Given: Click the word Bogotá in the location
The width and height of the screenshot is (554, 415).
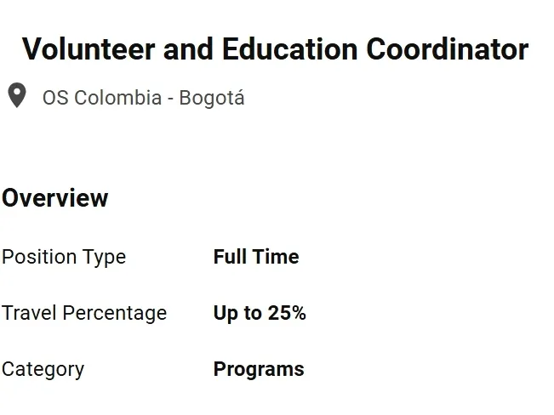Looking at the screenshot, I should [x=212, y=98].
